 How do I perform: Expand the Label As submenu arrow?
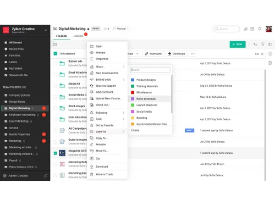[124, 132]
